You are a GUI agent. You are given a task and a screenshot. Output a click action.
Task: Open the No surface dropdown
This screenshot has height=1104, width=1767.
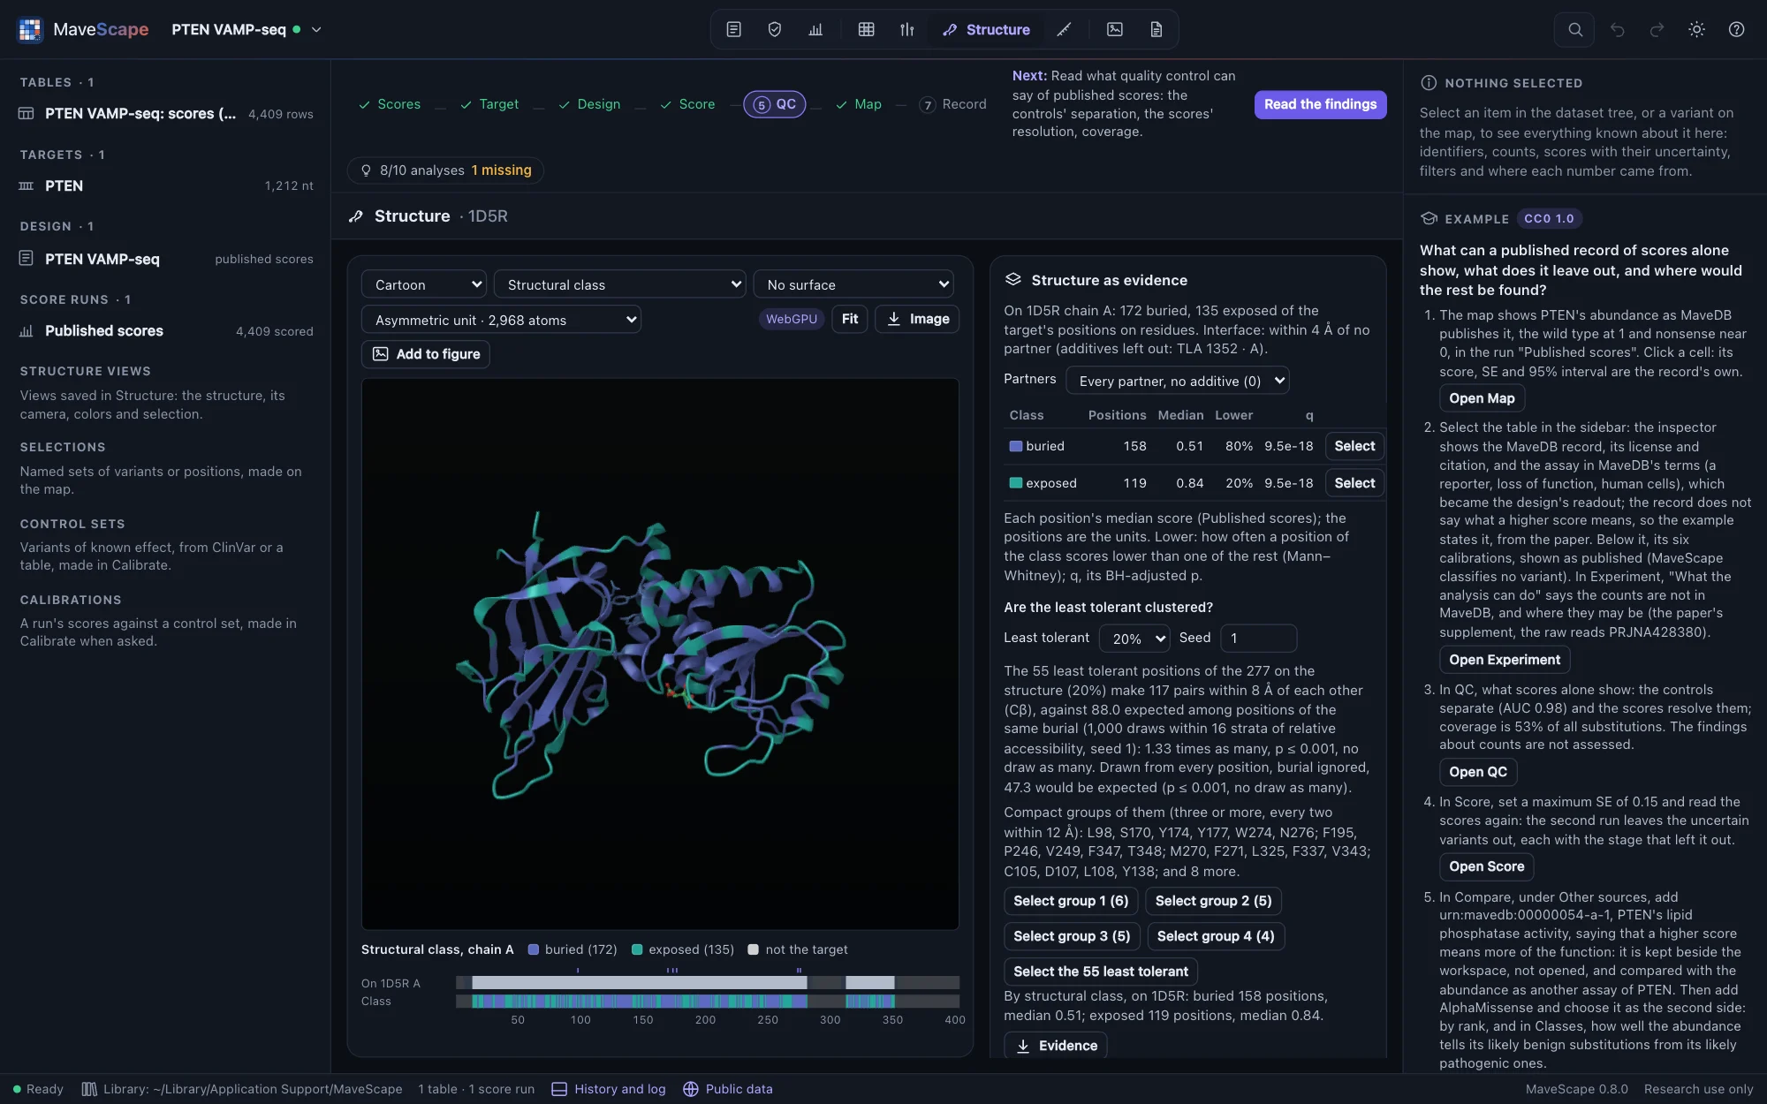853,284
